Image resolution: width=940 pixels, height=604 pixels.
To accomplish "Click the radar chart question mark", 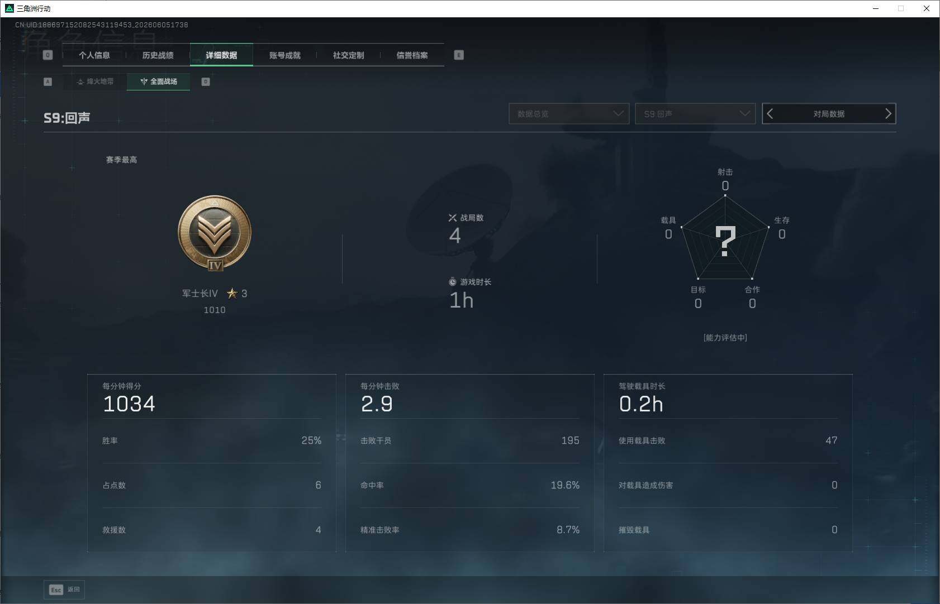I will pyautogui.click(x=725, y=241).
